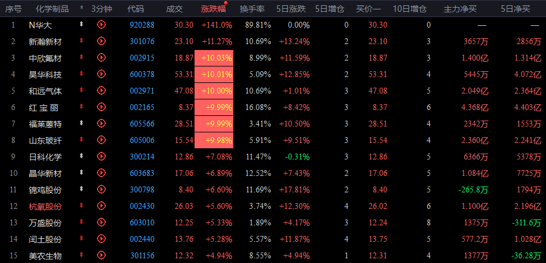Sort by 主力净买 column header

[x=460, y=9]
